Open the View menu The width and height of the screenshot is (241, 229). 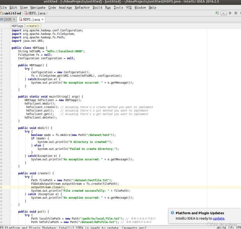(x=24, y=7)
